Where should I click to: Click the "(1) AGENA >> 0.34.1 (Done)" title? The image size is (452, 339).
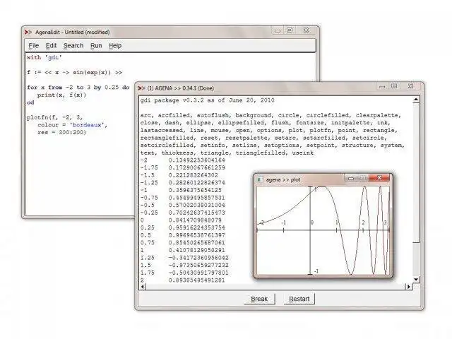[181, 88]
